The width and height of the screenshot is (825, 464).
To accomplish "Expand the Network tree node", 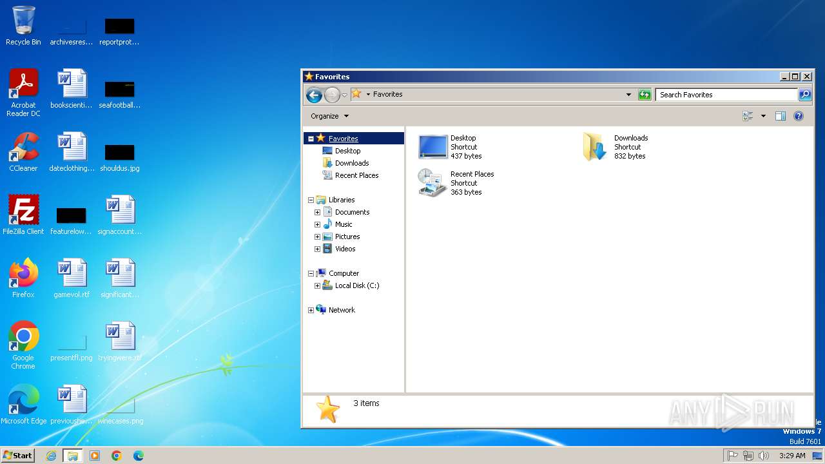I will (311, 310).
